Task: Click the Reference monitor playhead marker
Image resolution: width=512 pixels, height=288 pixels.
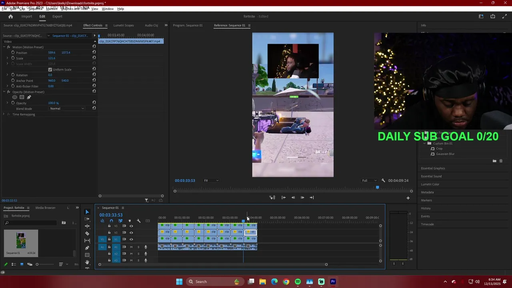Action: [377, 187]
